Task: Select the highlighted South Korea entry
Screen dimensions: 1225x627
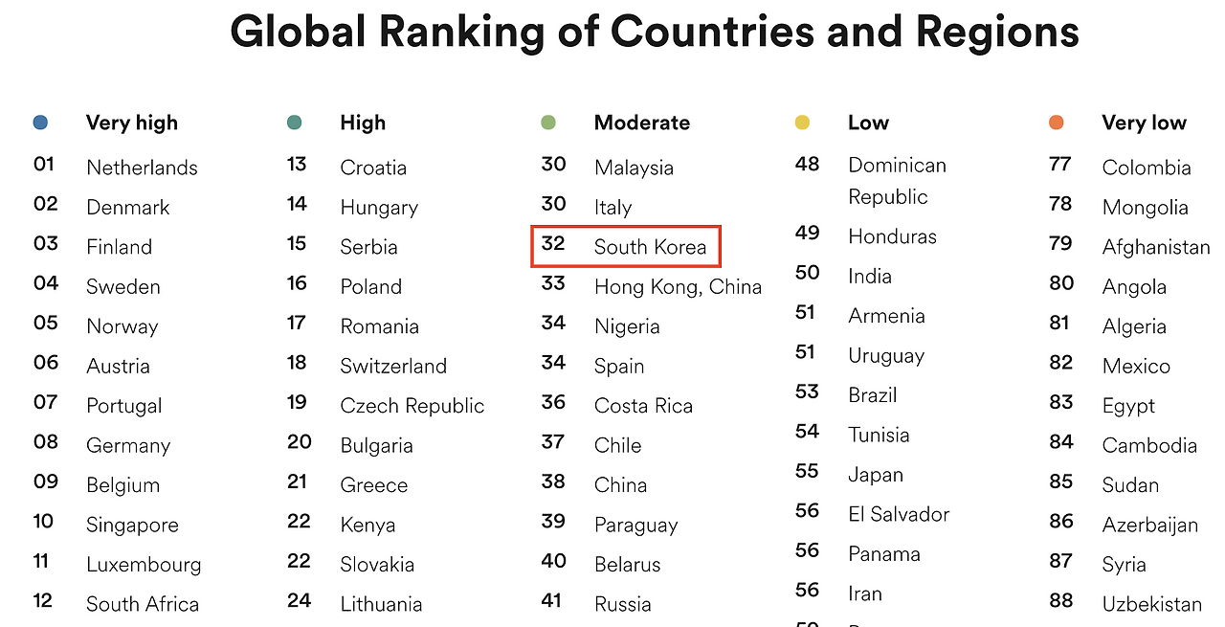Action: tap(627, 247)
